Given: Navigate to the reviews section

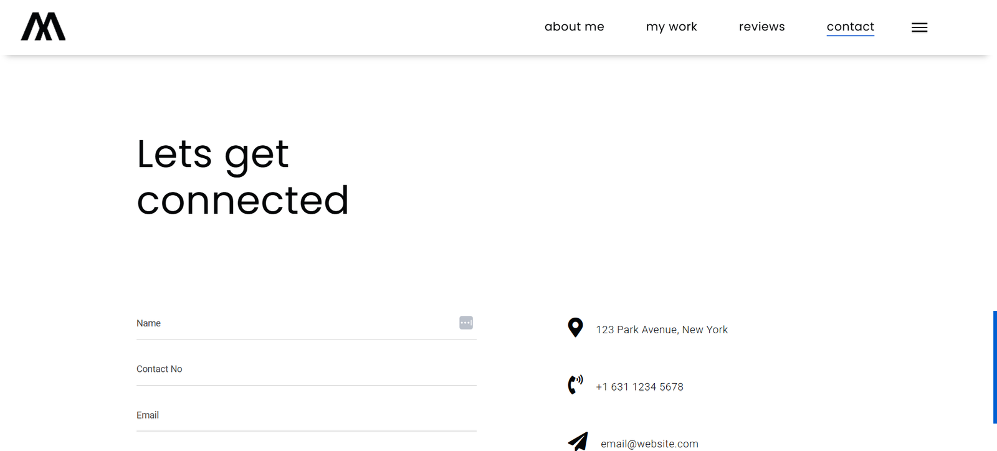Looking at the screenshot, I should [x=761, y=27].
